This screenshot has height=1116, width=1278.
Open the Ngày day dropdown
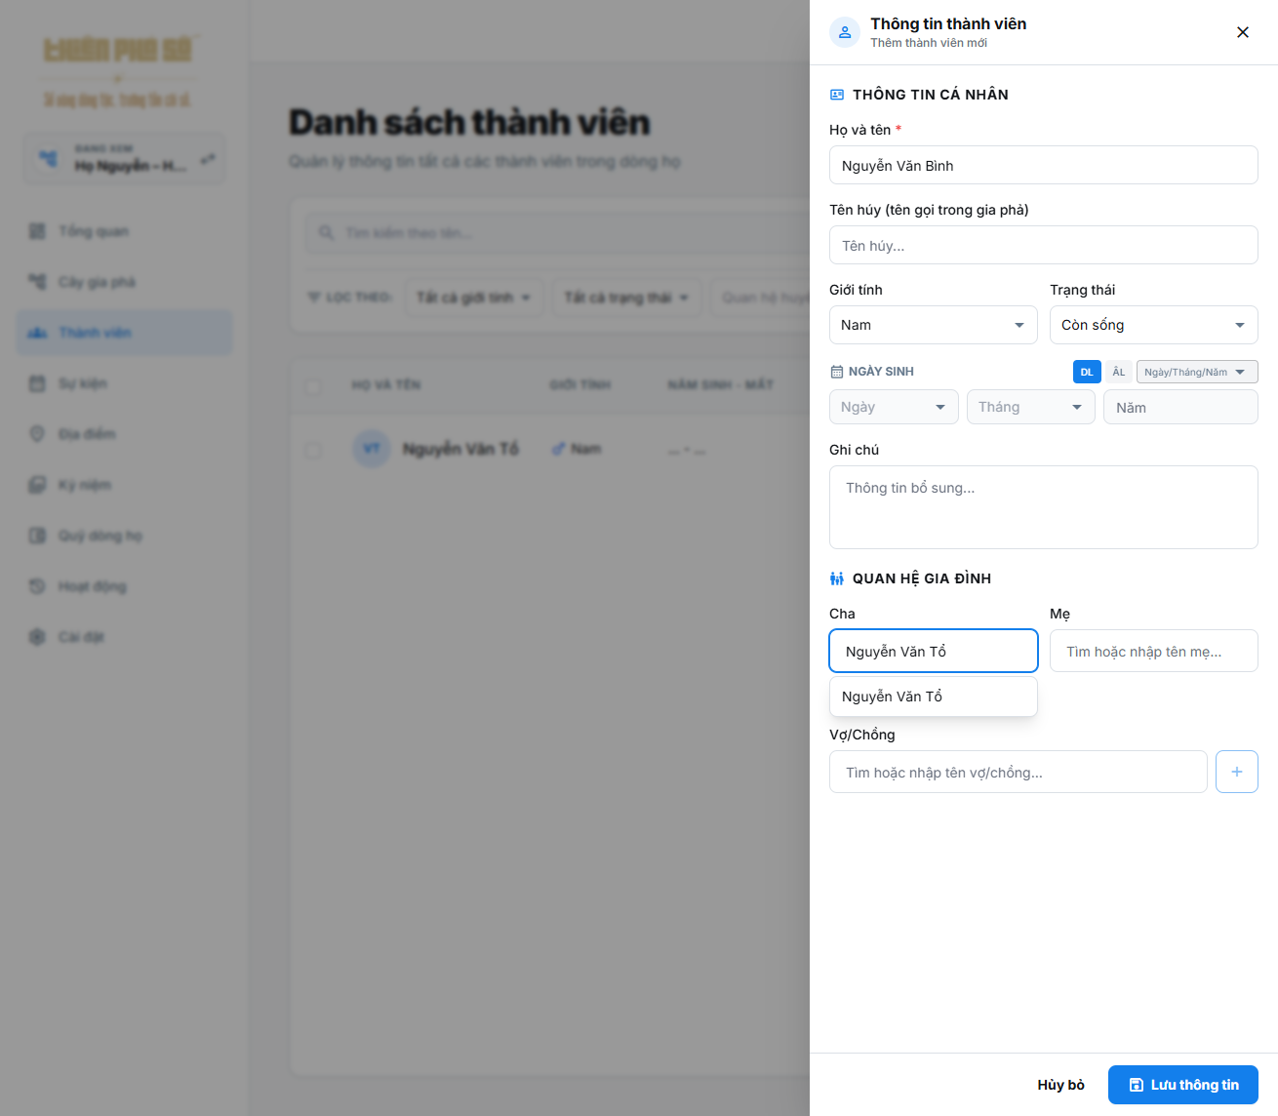pos(894,407)
